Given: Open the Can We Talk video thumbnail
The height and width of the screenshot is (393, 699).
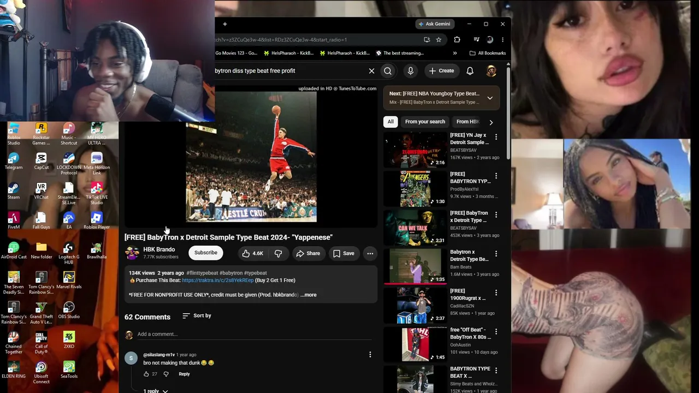Looking at the screenshot, I should click(415, 227).
